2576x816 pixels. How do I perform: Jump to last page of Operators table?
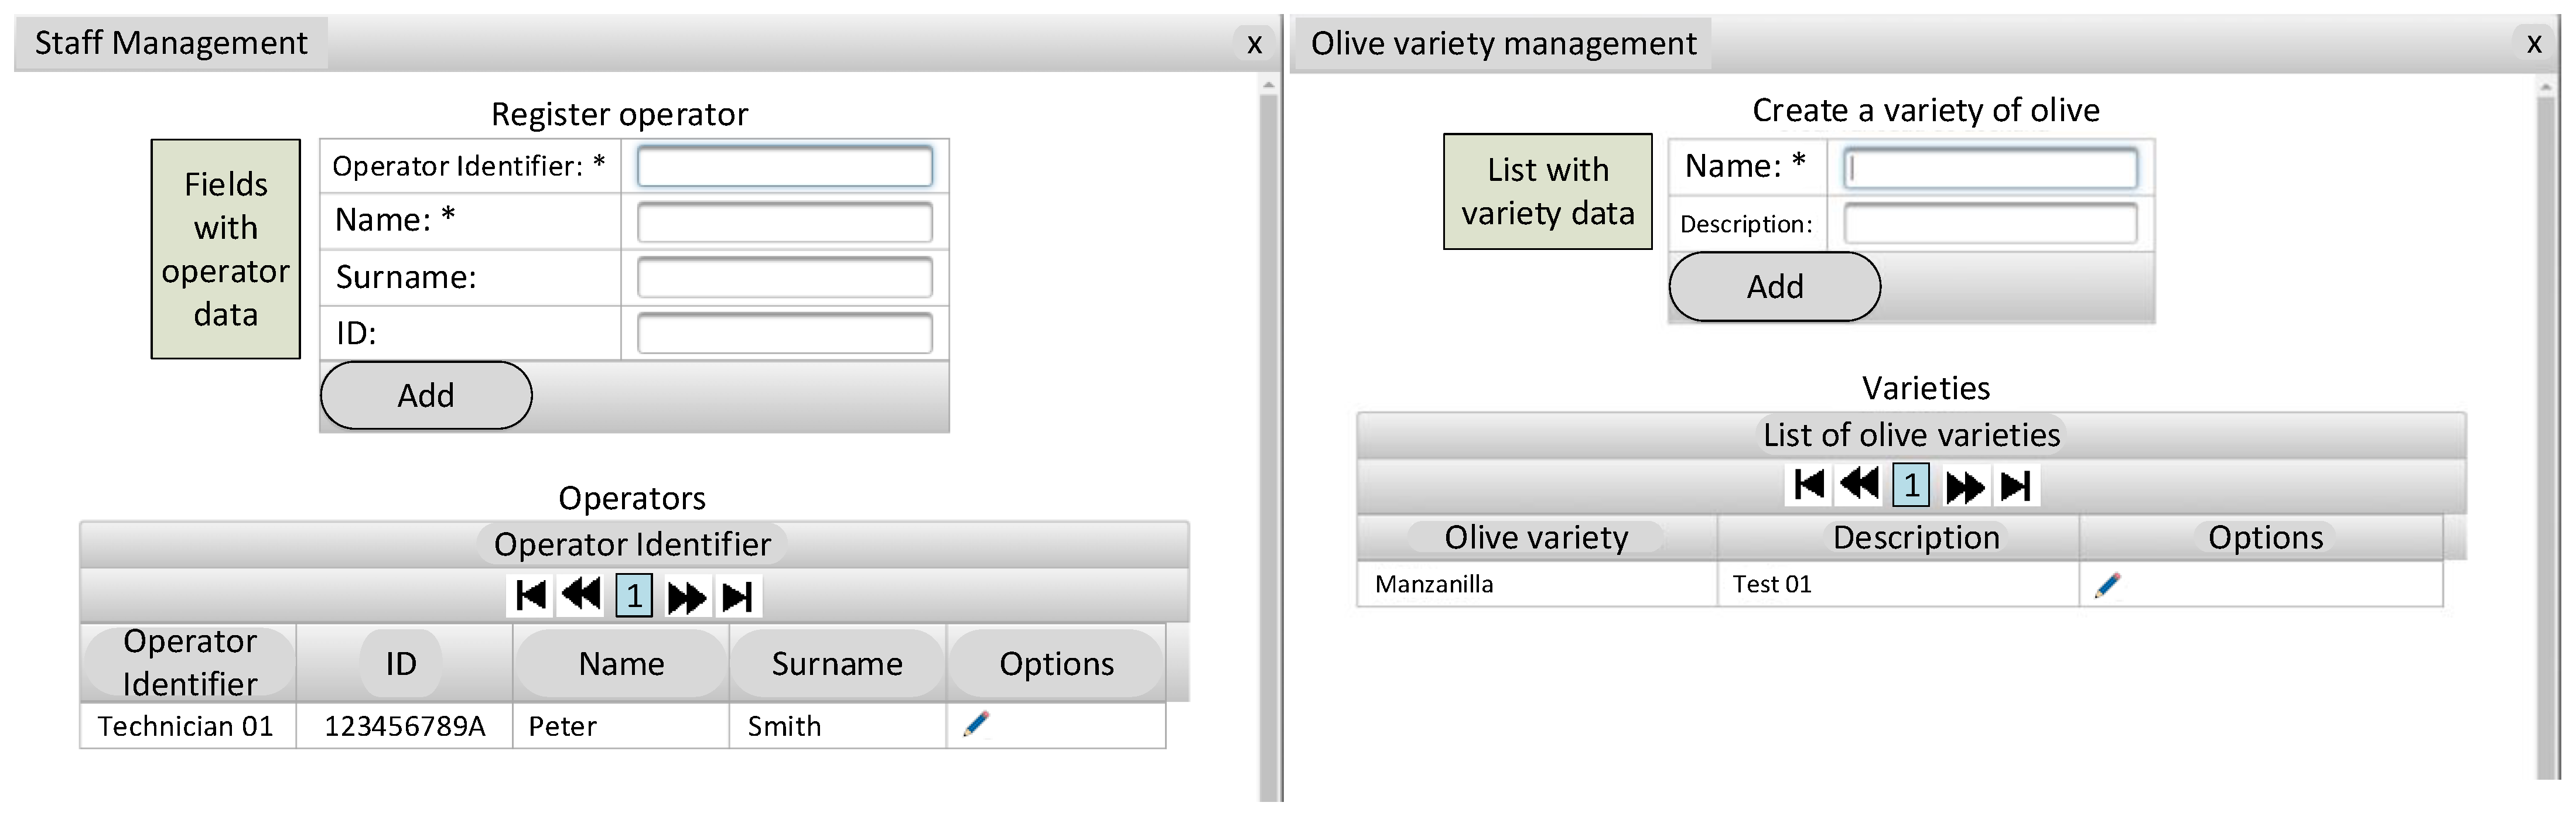[x=738, y=597]
